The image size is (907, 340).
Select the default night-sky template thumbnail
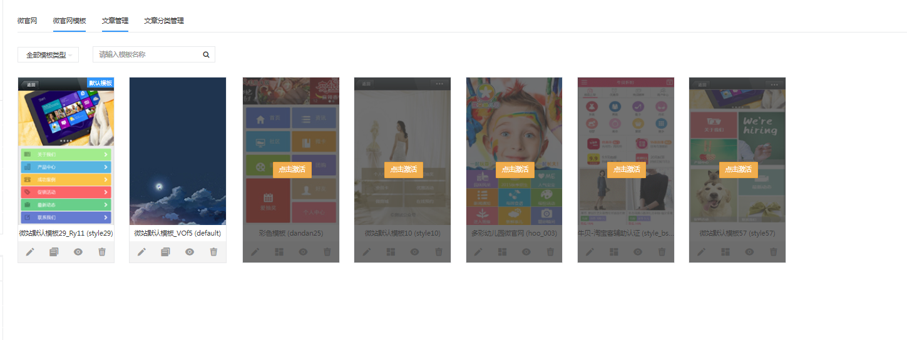[x=178, y=151]
